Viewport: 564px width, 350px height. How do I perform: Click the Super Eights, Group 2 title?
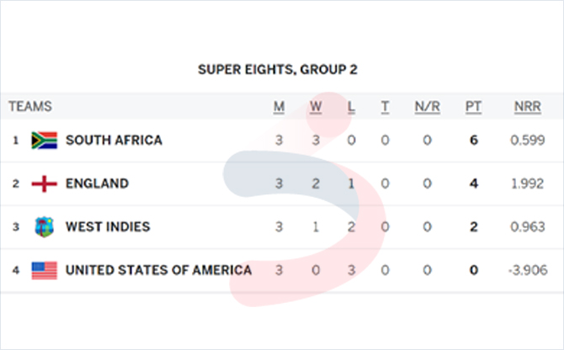coord(278,69)
